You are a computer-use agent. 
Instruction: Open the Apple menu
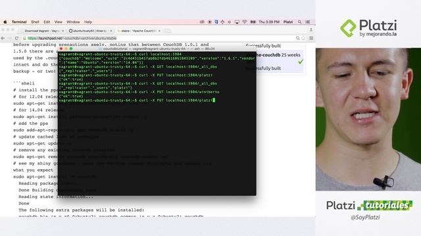click(5, 22)
